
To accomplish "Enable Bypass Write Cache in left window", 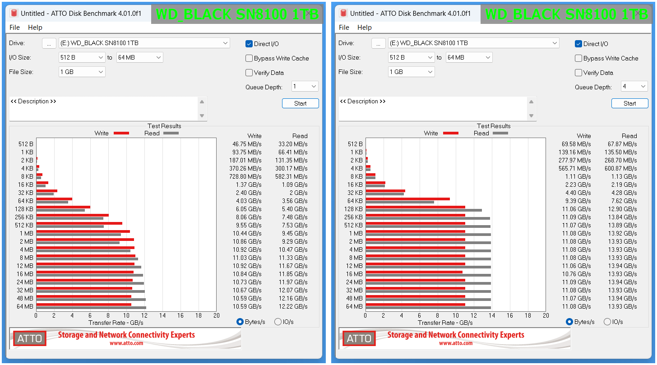I will tap(249, 58).
